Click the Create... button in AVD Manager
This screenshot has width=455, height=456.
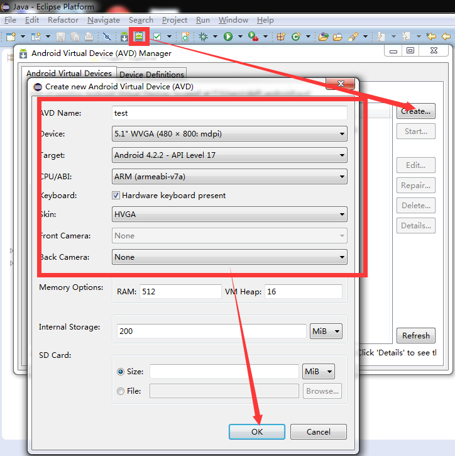point(416,111)
